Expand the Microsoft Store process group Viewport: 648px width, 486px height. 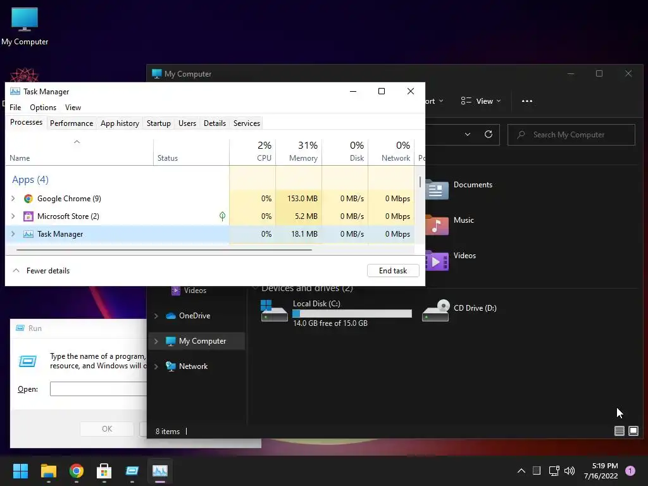(13, 216)
